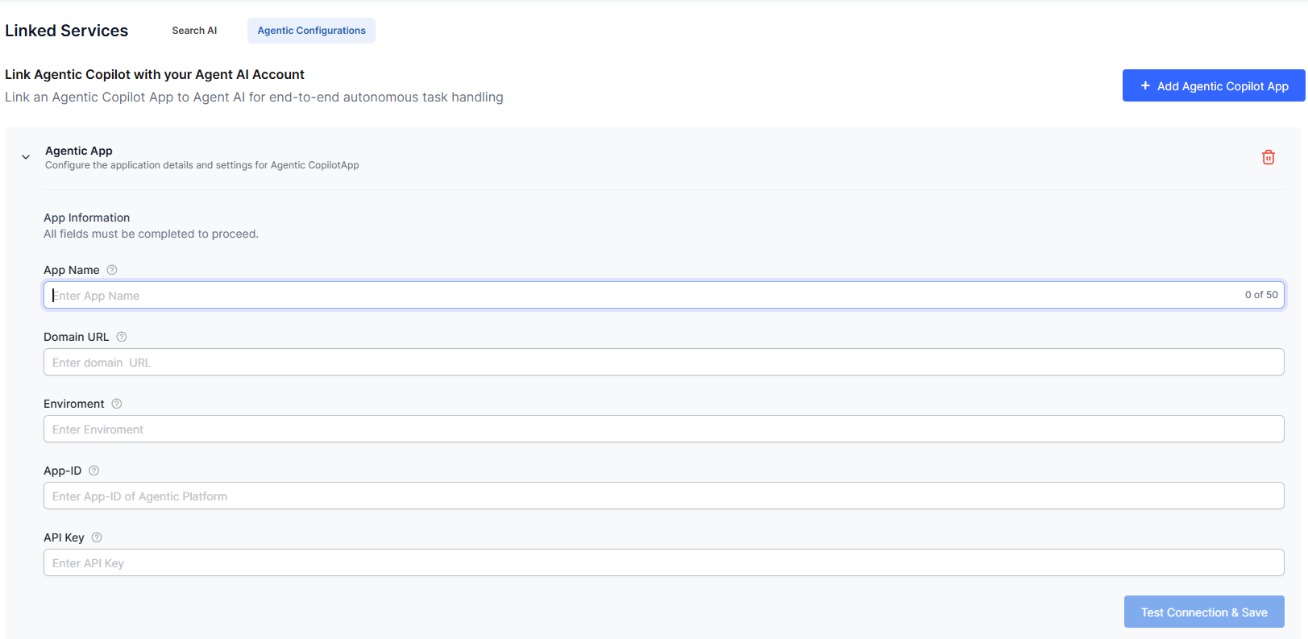Screen dimensions: 1308x639
Task: Select the Enter Enviroment text box
Action: (662, 429)
